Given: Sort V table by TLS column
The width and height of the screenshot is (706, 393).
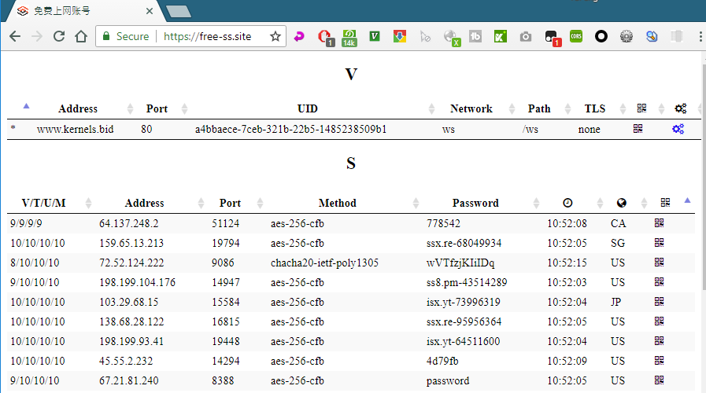Looking at the screenshot, I should (595, 108).
